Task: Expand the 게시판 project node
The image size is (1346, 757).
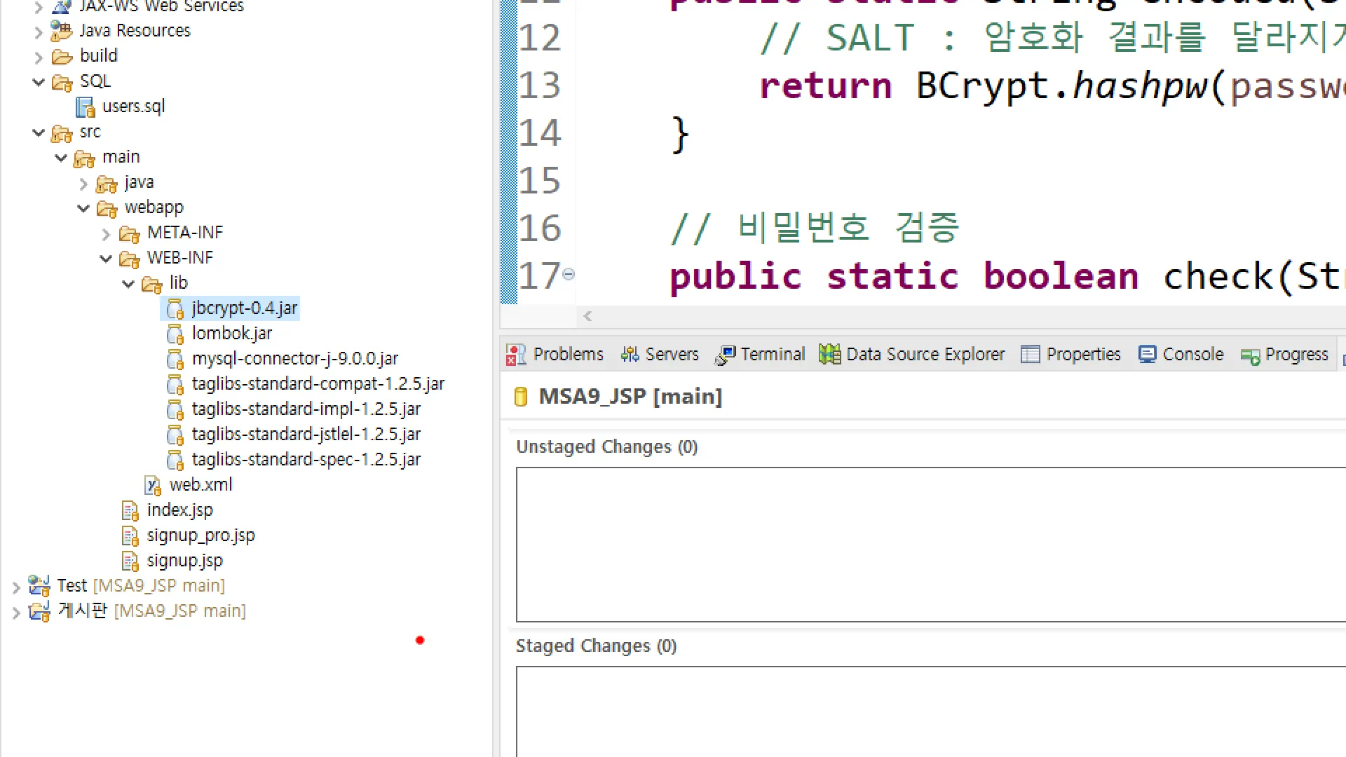Action: point(16,612)
